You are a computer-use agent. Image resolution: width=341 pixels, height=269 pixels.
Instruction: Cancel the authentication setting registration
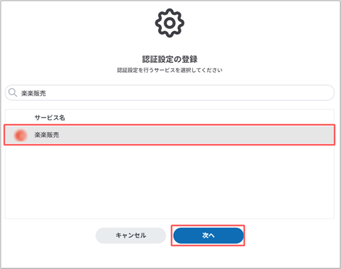(131, 235)
